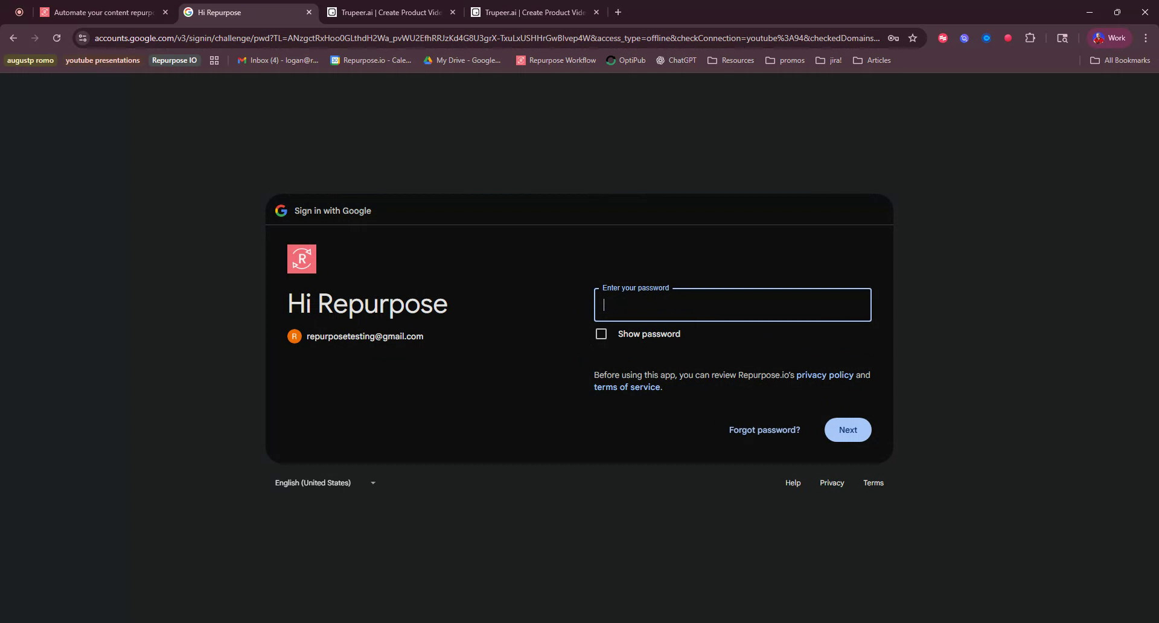Open the tab search device icon
Image resolution: width=1159 pixels, height=623 pixels.
coord(1062,37)
